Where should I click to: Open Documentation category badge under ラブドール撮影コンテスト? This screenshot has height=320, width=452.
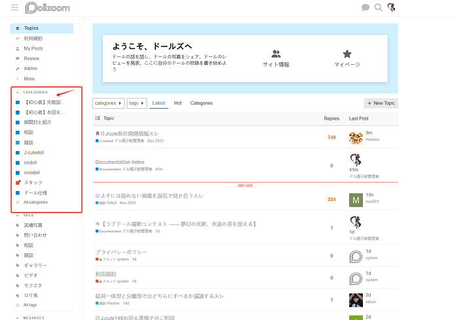coord(108,231)
